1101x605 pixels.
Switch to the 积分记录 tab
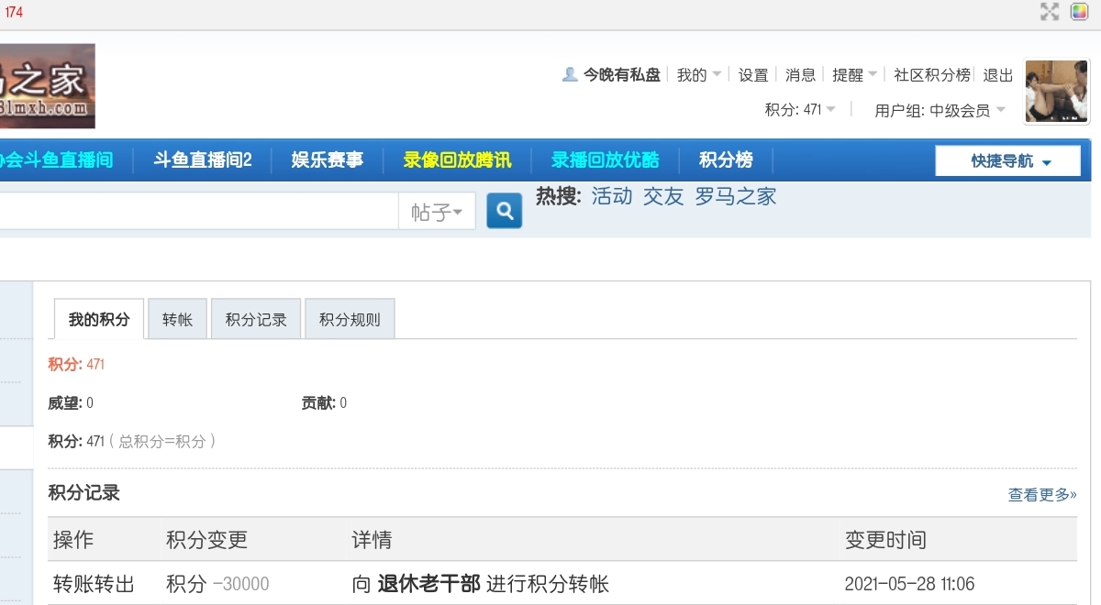tap(256, 320)
